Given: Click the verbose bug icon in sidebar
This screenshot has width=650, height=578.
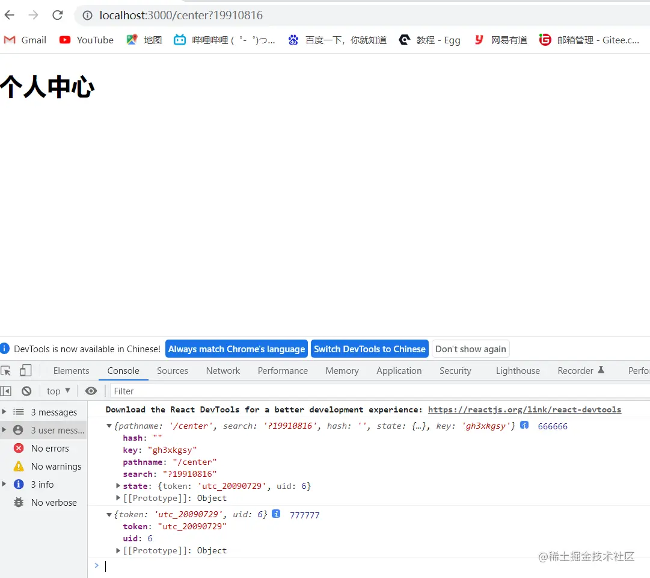Looking at the screenshot, I should click(x=19, y=502).
